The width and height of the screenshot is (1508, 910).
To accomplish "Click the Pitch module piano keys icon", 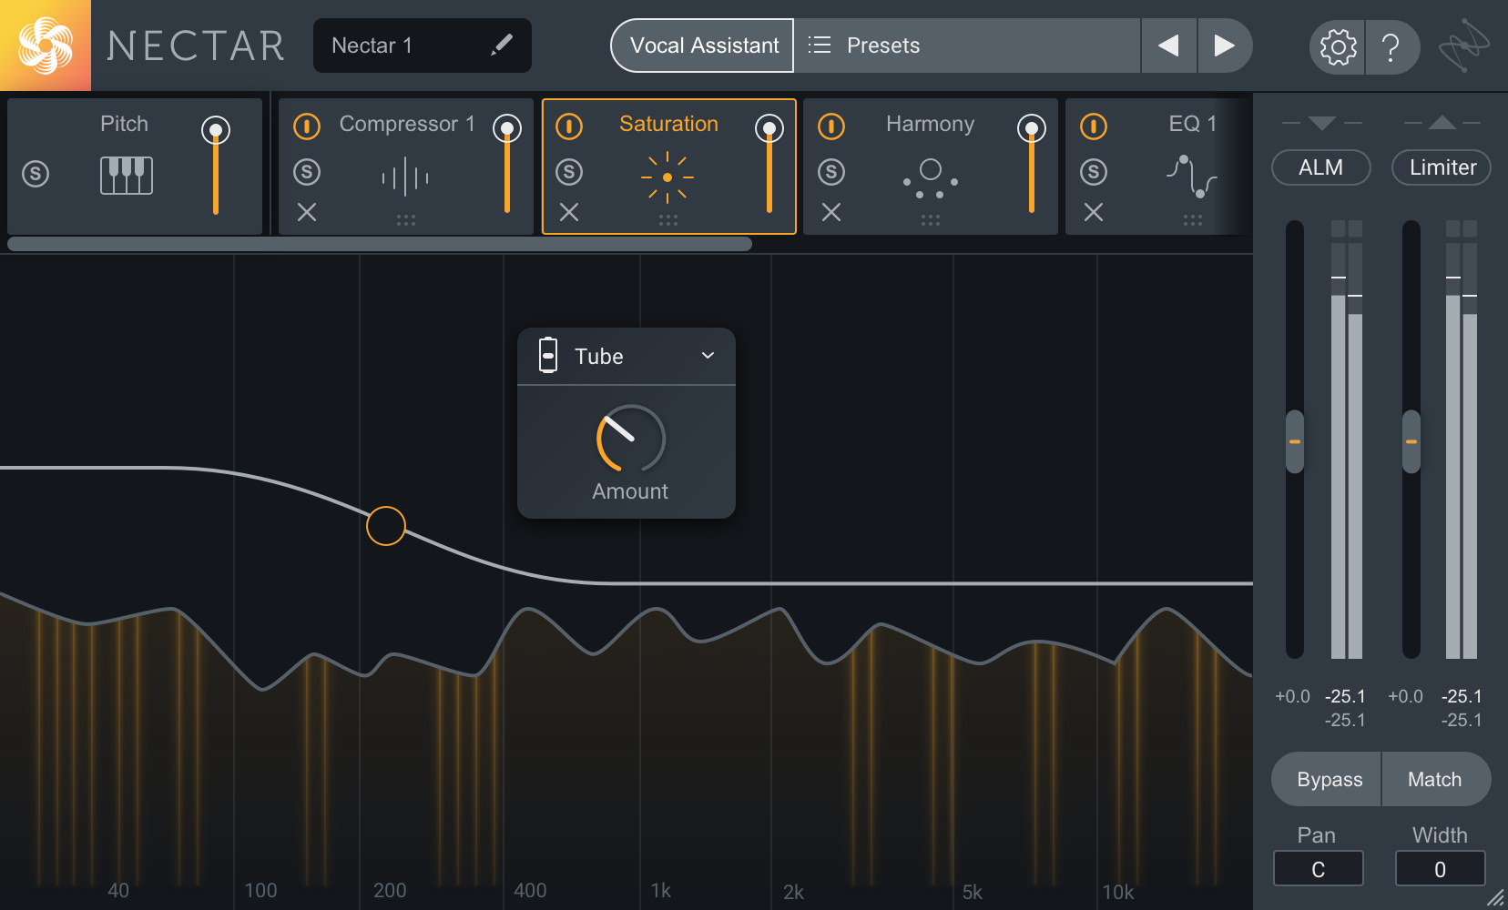I will point(126,175).
